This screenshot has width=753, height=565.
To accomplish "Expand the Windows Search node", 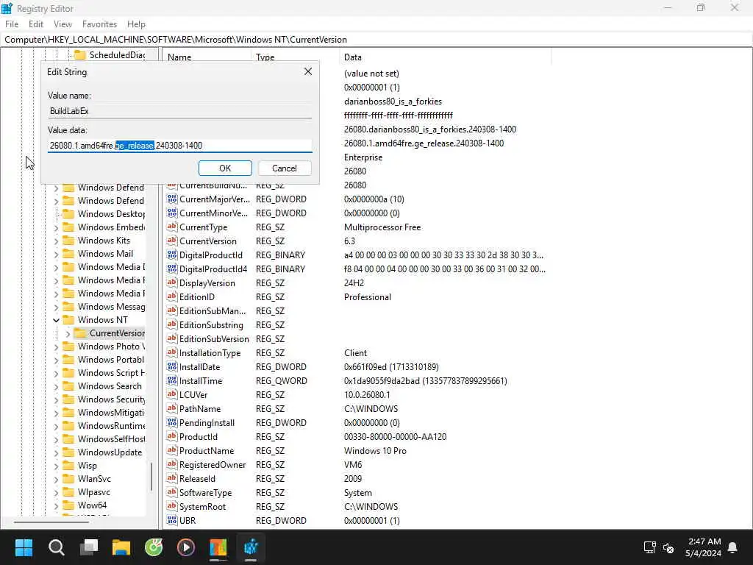I will coord(56,386).
